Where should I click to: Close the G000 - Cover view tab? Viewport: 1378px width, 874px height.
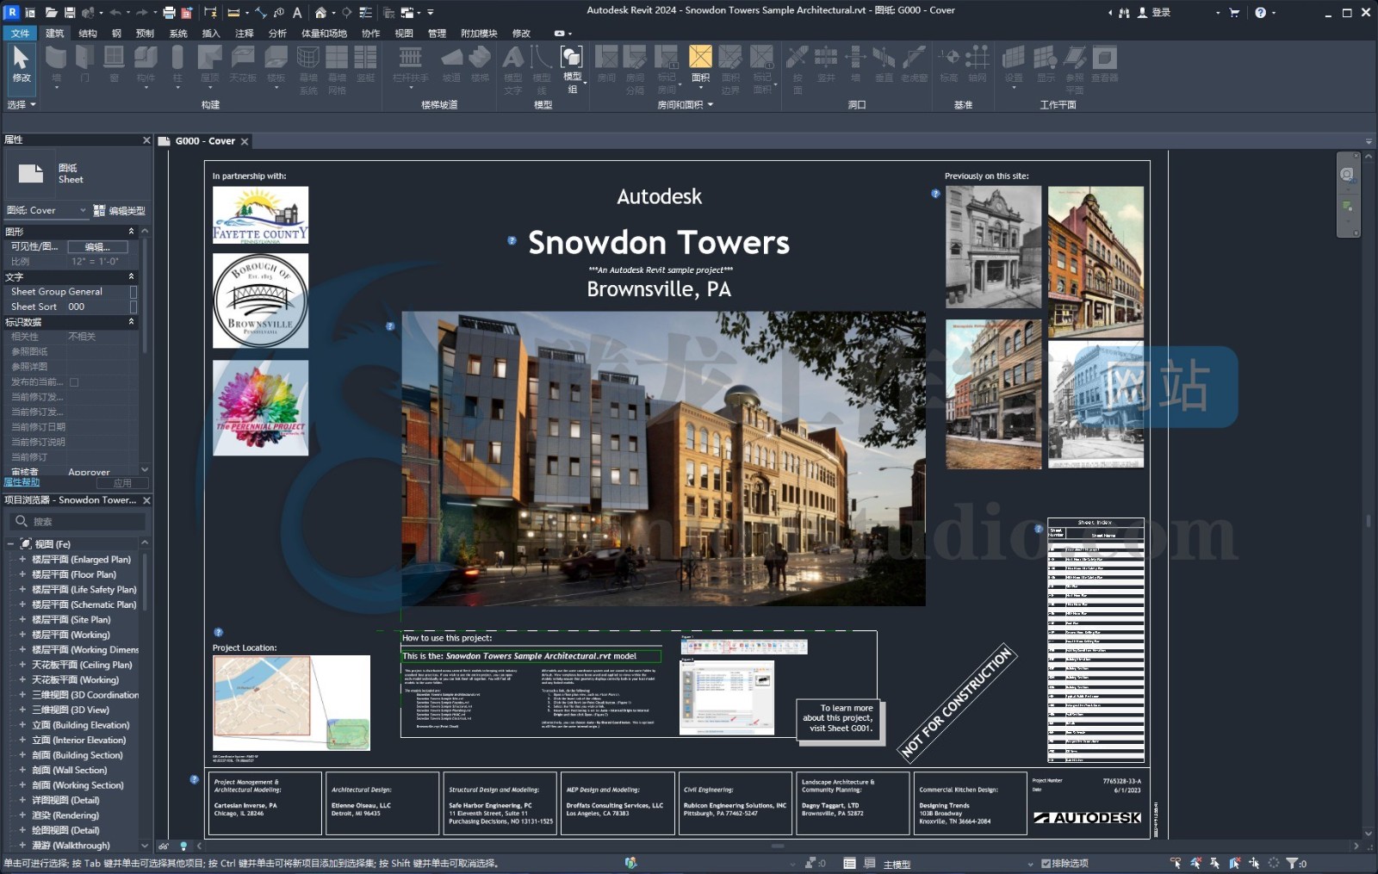pos(245,141)
